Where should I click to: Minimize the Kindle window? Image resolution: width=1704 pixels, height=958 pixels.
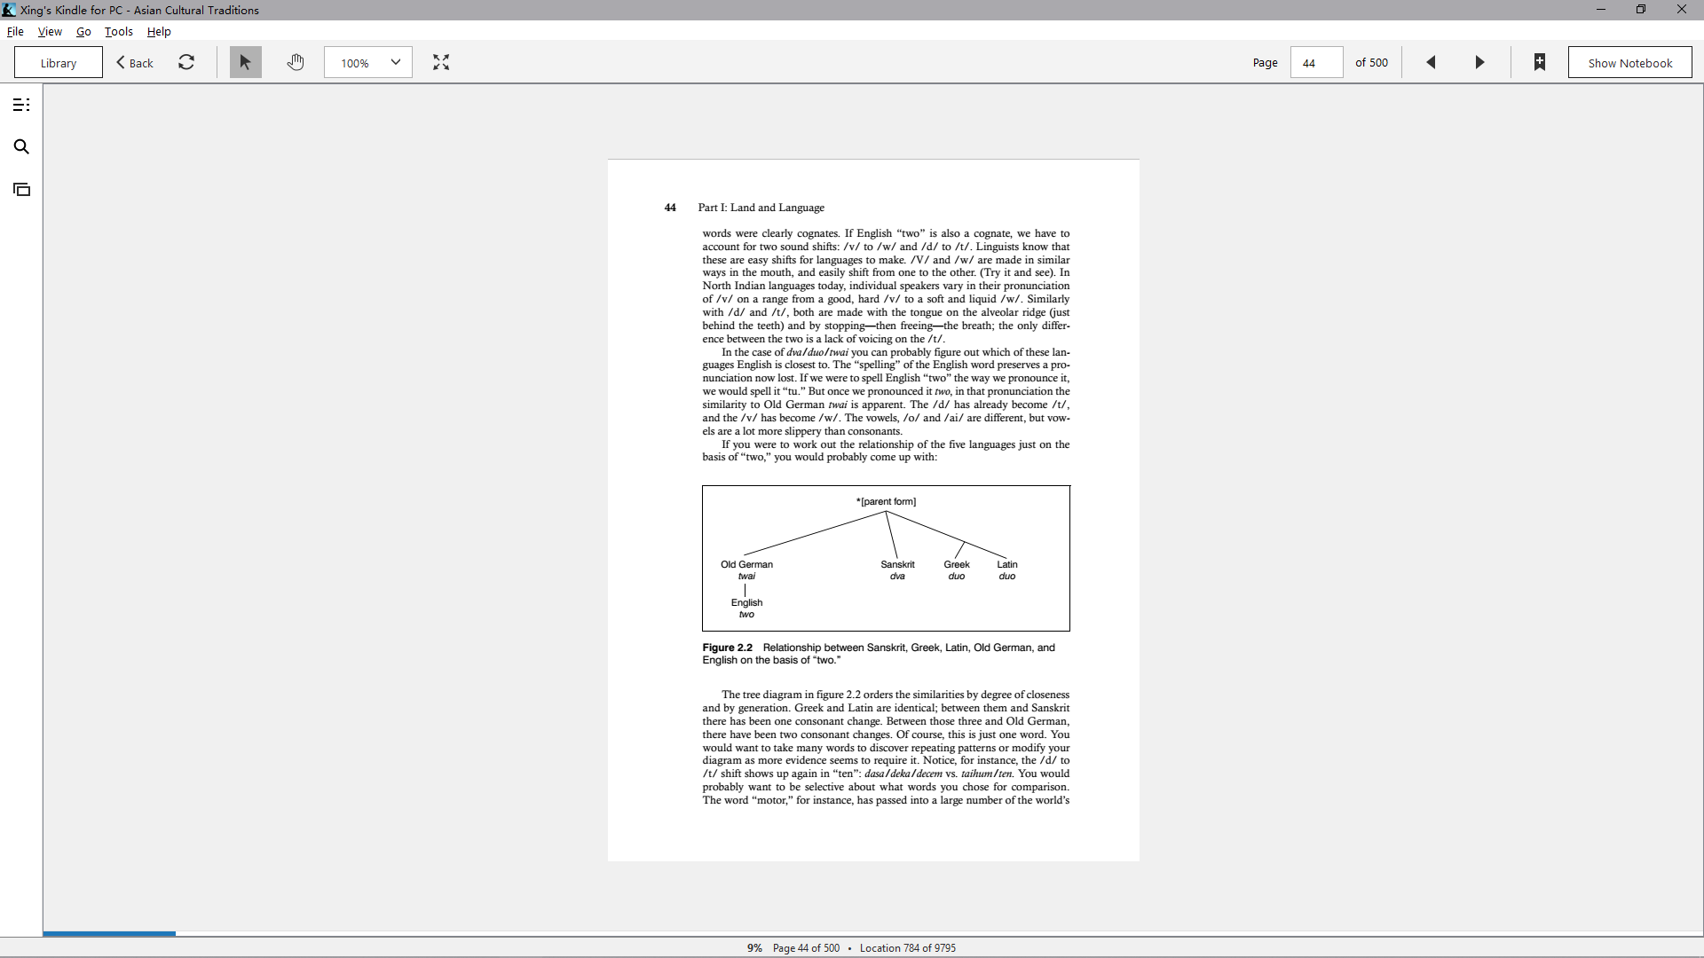pyautogui.click(x=1601, y=10)
